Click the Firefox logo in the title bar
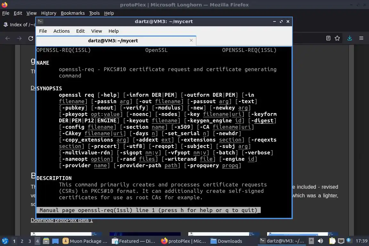 pos(4,4)
